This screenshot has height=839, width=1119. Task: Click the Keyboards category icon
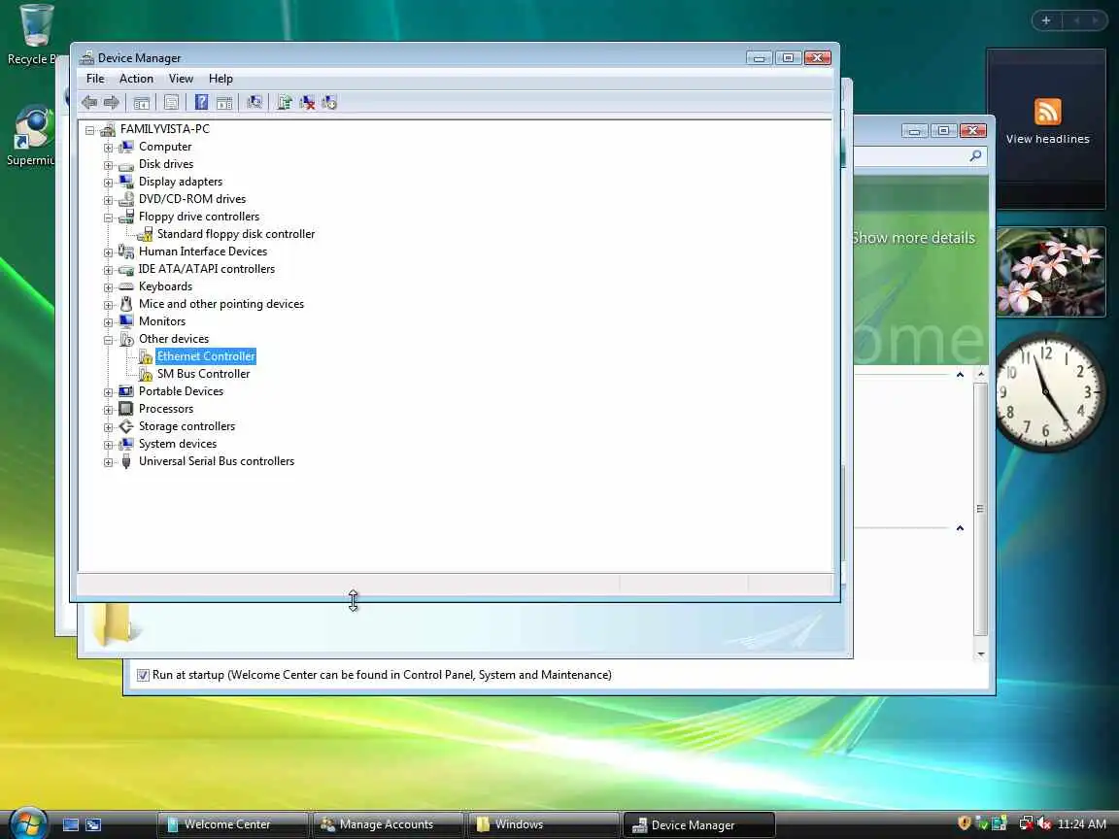(x=126, y=286)
